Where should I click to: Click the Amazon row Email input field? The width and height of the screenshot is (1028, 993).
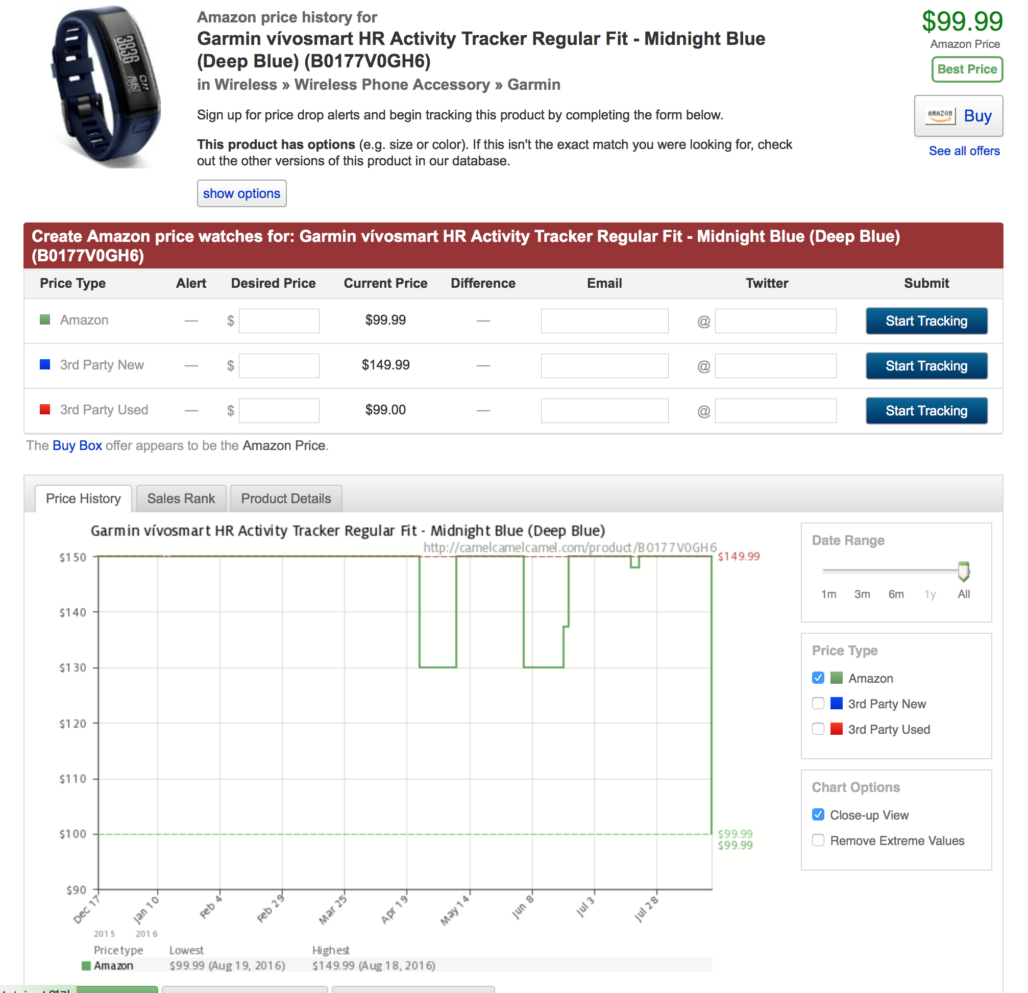604,321
